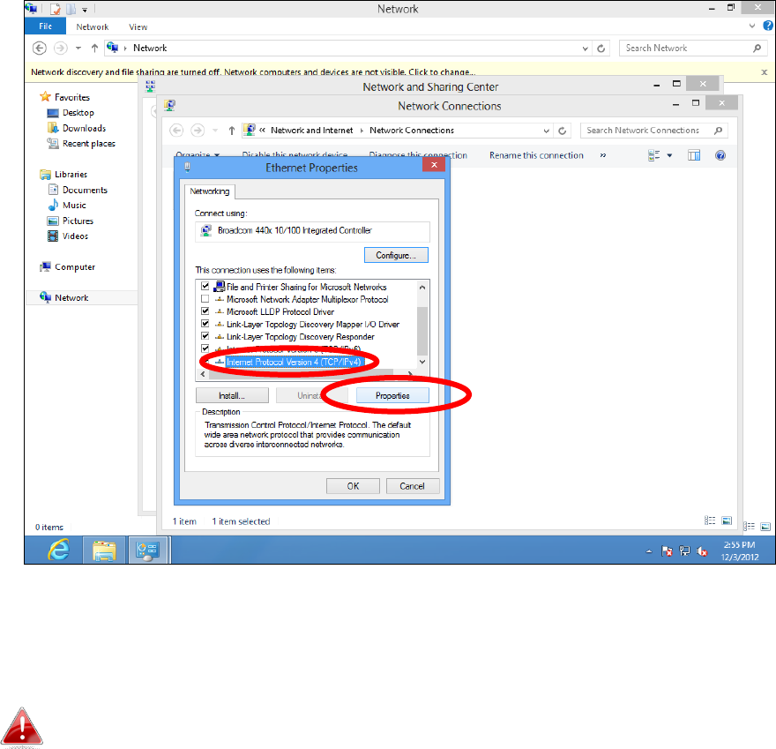Open the File menu tab

tap(45, 26)
